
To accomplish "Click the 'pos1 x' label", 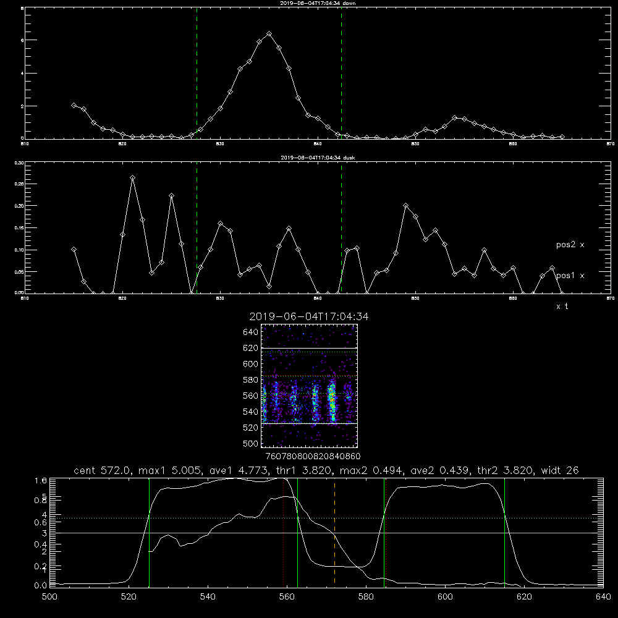I will click(x=570, y=276).
